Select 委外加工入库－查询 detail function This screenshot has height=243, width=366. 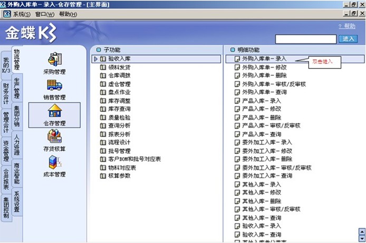[267, 176]
